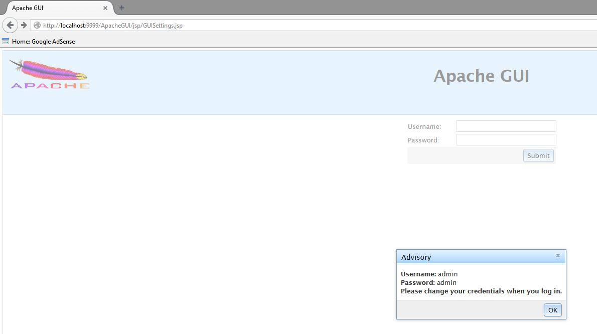This screenshot has width=597, height=334.
Task: Click the Apache GUI page heading
Action: click(x=481, y=76)
